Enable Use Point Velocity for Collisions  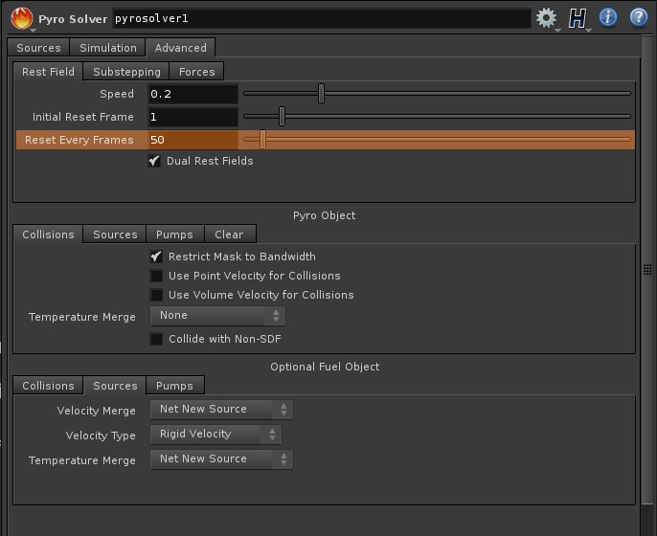coord(156,276)
